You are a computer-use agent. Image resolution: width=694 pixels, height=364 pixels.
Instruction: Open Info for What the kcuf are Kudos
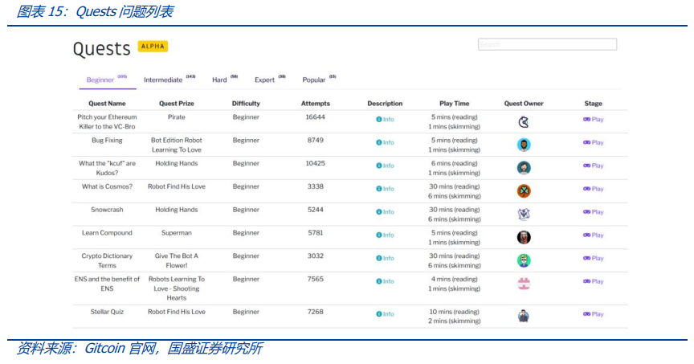point(385,166)
